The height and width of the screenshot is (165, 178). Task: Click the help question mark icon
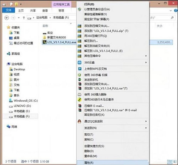click(176, 11)
